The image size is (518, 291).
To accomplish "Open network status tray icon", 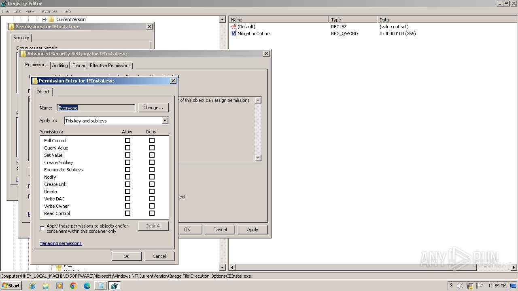I will tap(470, 286).
